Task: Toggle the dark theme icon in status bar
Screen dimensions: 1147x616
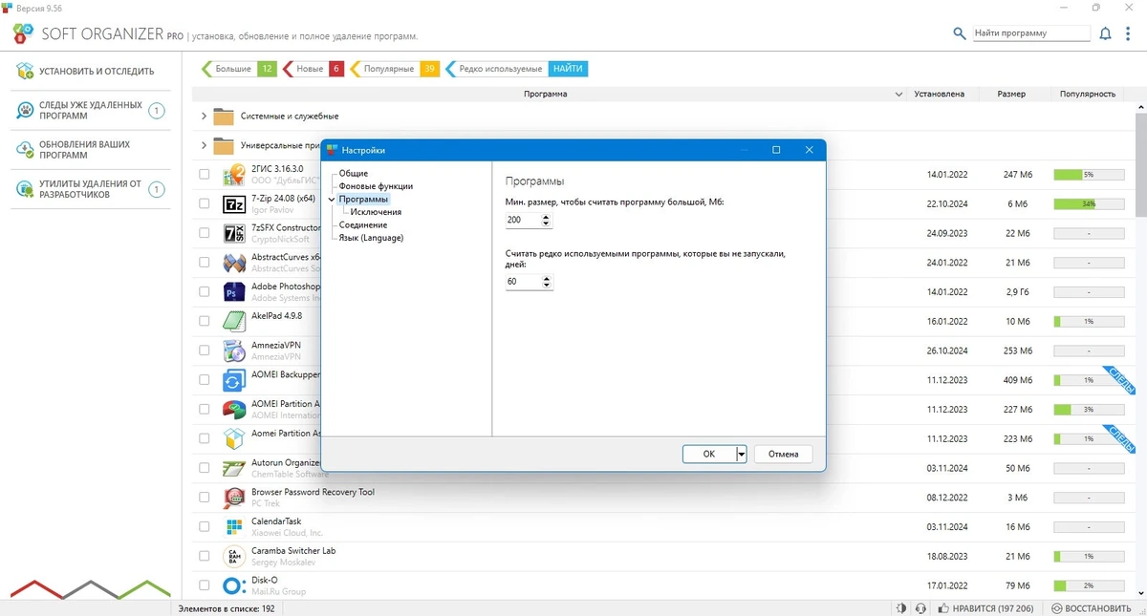Action: click(x=901, y=608)
